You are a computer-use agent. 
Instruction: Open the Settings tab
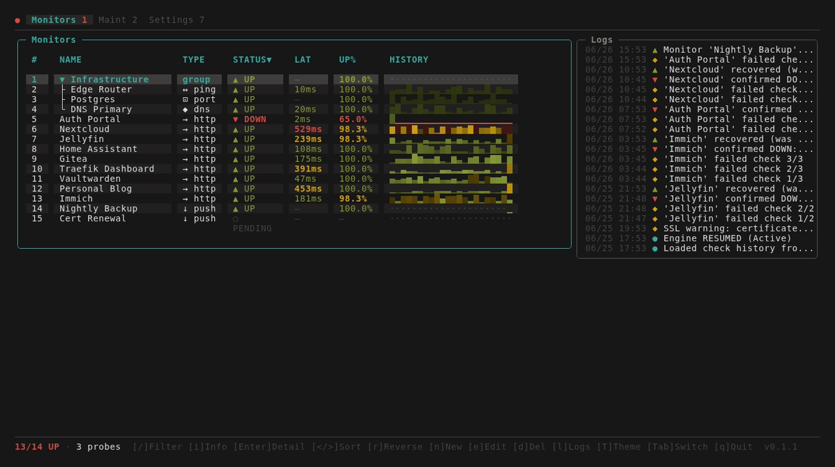[176, 20]
